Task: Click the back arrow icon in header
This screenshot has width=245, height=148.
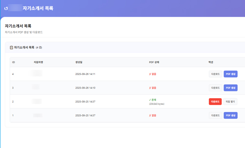Action: click(x=6, y=8)
